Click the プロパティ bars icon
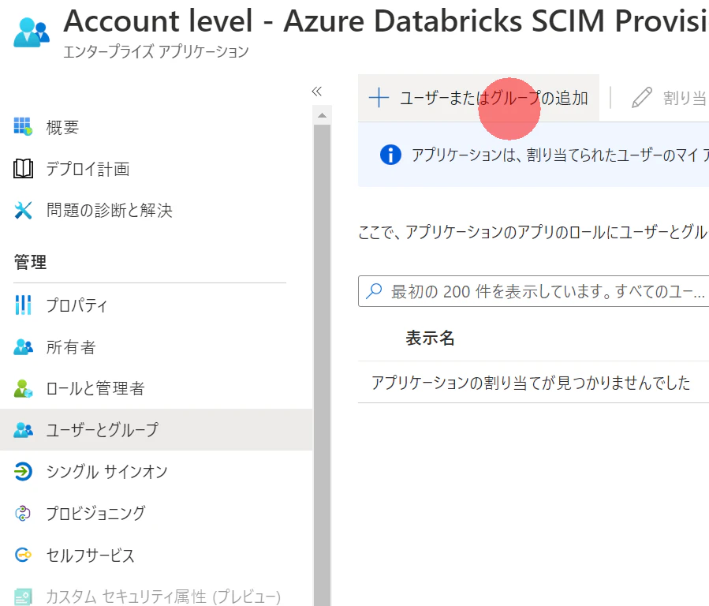This screenshot has height=606, width=709. 23,305
